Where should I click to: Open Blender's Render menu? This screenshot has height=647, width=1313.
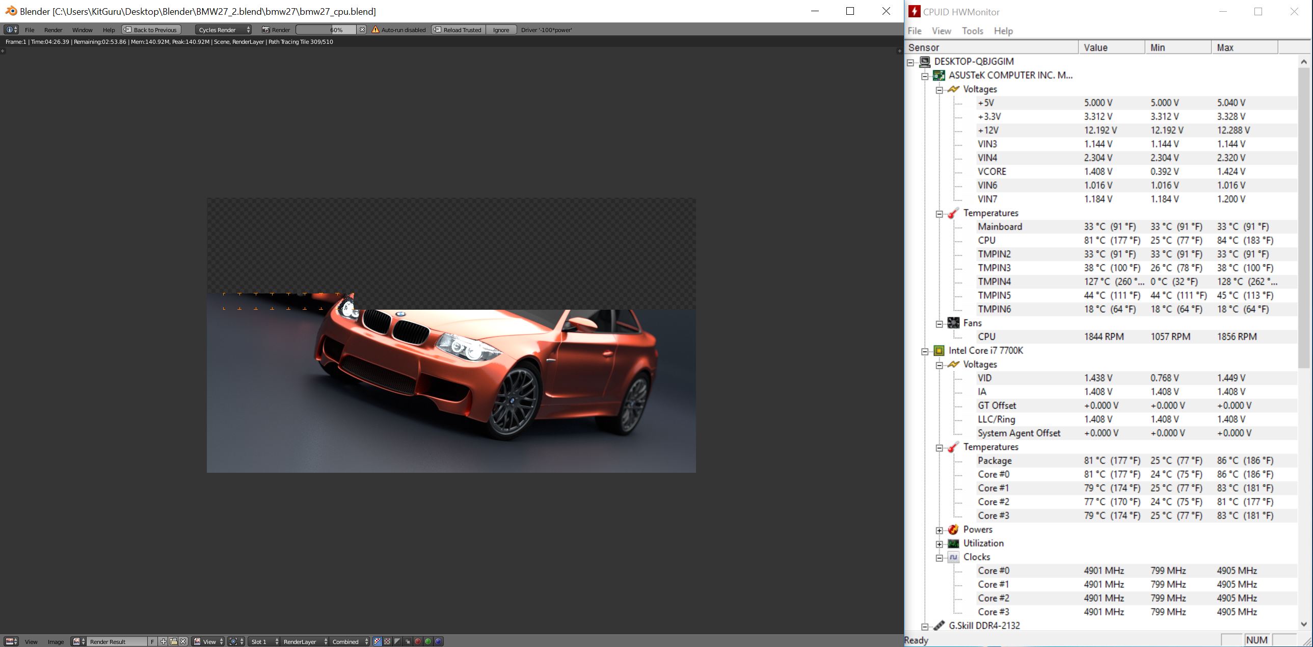pos(53,30)
